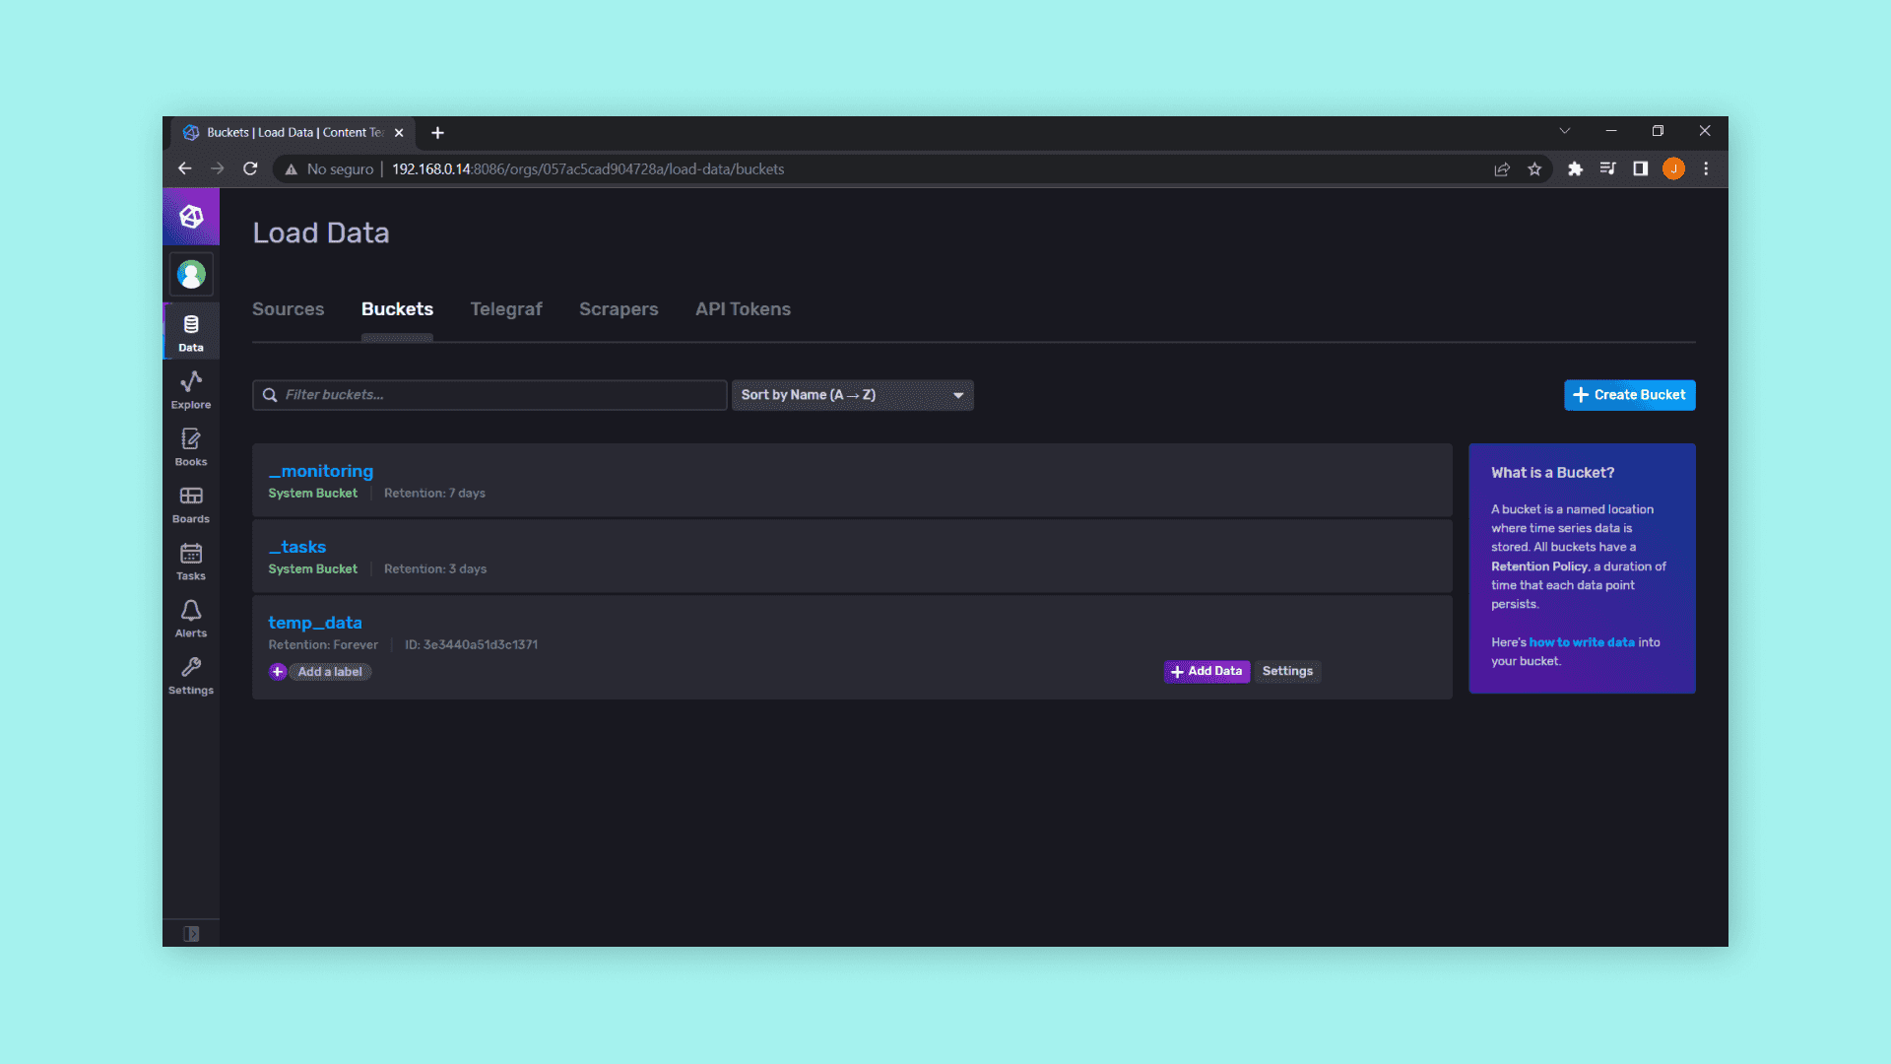Viewport: 1891px width, 1064px height.
Task: Open Tasks calendar icon
Action: [x=191, y=561]
